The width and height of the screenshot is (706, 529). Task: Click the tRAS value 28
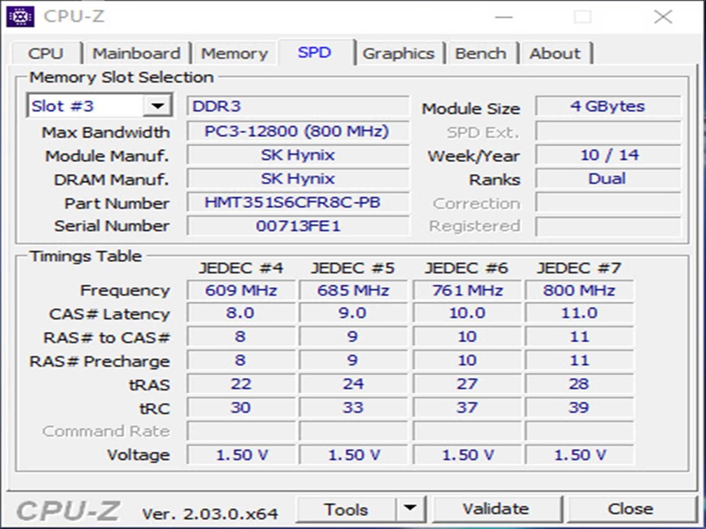coord(579,384)
